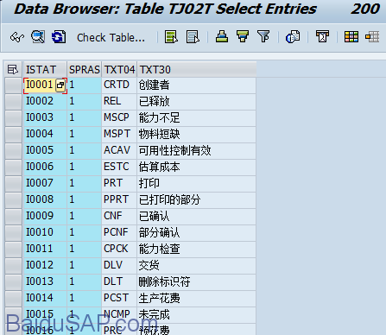Click the CNF status code cell
386x335 pixels.
pos(119,217)
